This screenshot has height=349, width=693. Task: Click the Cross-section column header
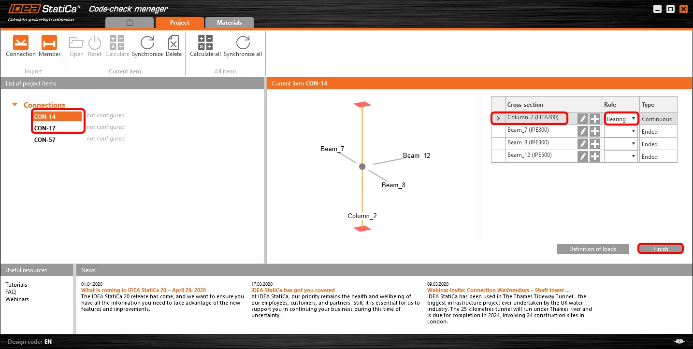[x=553, y=104]
